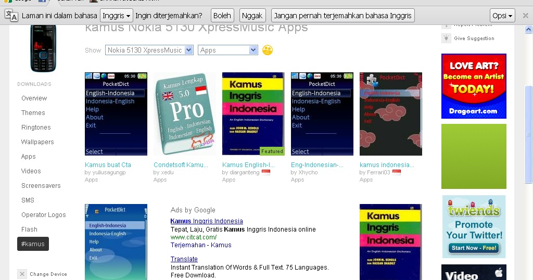The width and height of the screenshot is (533, 280).
Task: Click Indonesian flag next to Ferrari03
Action: pos(397,172)
